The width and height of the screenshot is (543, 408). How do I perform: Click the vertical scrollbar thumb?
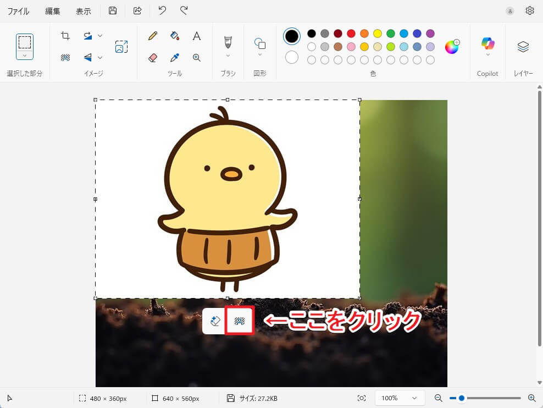pos(540,218)
